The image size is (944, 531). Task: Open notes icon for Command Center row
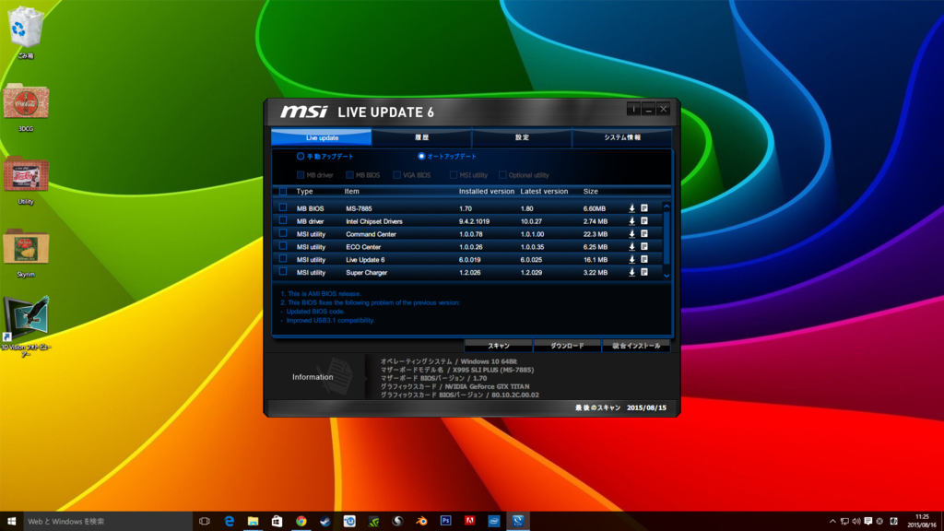click(644, 233)
